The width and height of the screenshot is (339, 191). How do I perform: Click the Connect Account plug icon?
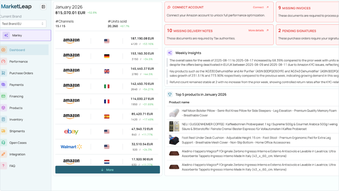169,7
